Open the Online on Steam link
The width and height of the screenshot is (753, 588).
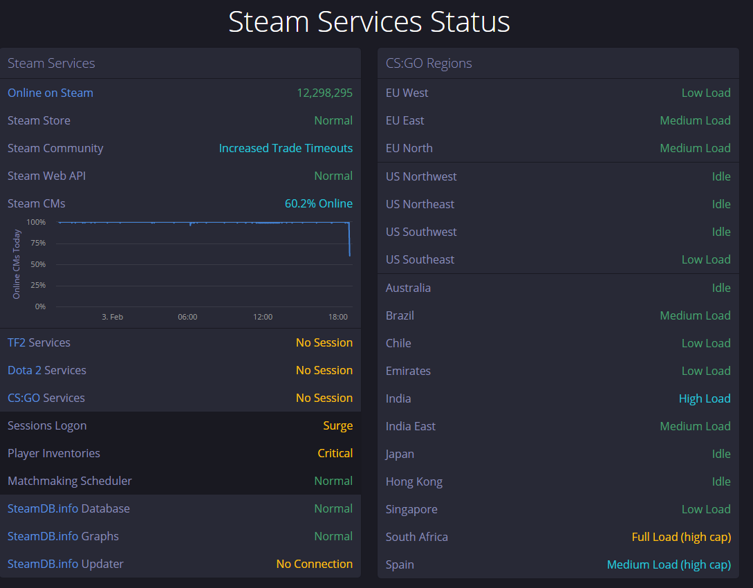(50, 93)
